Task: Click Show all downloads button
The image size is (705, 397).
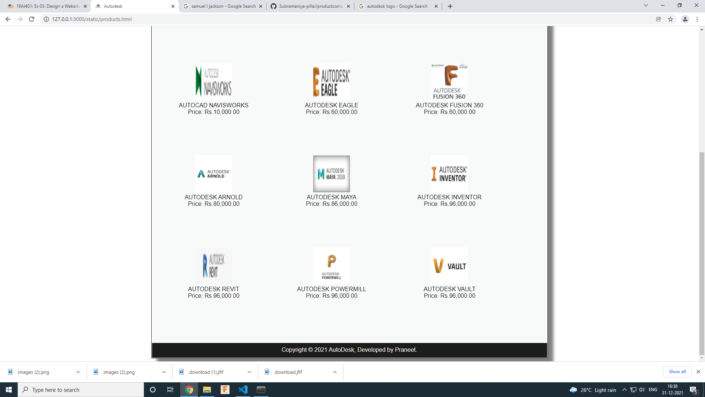Action: (677, 372)
